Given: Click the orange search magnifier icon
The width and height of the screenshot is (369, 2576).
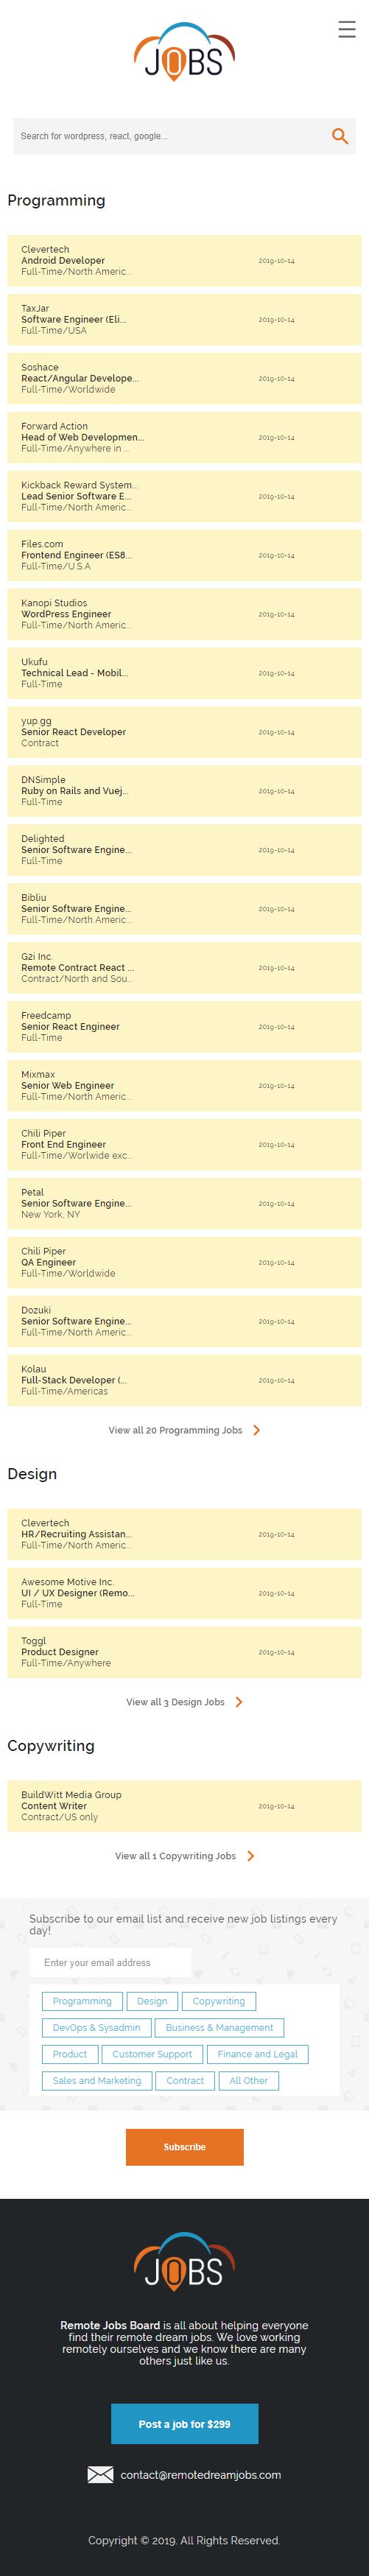Looking at the screenshot, I should pos(340,136).
